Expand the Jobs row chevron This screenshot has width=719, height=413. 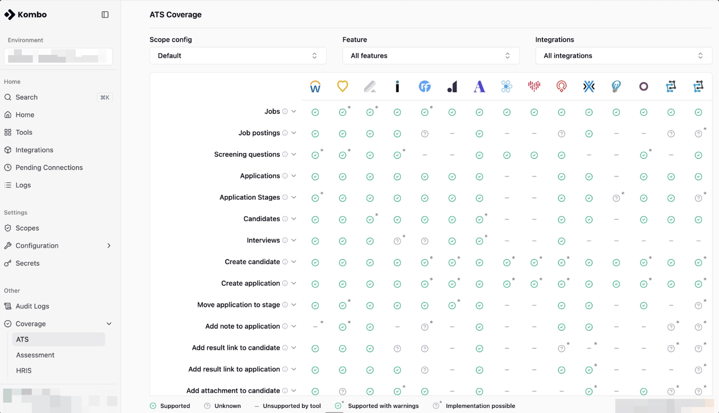pos(294,112)
